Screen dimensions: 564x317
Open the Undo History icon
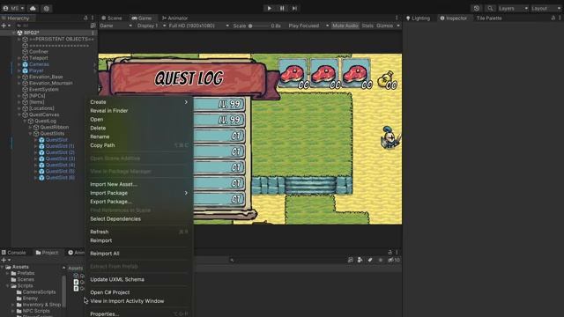tap(477, 8)
